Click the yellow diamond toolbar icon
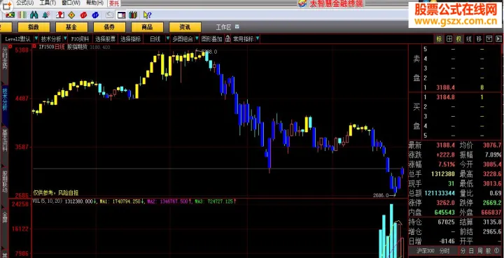This screenshot has width=504, height=258. click(x=71, y=15)
